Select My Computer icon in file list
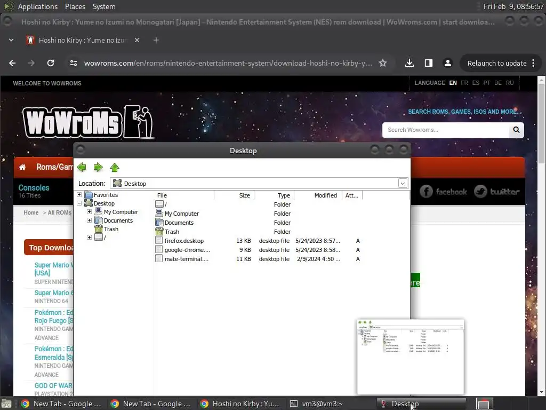 click(x=159, y=214)
